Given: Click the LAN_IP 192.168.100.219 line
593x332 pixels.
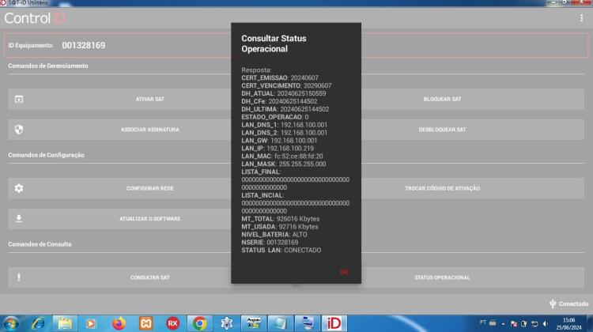Looking at the screenshot, I should [278, 149].
